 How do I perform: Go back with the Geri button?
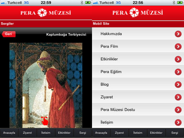[x=9, y=34]
